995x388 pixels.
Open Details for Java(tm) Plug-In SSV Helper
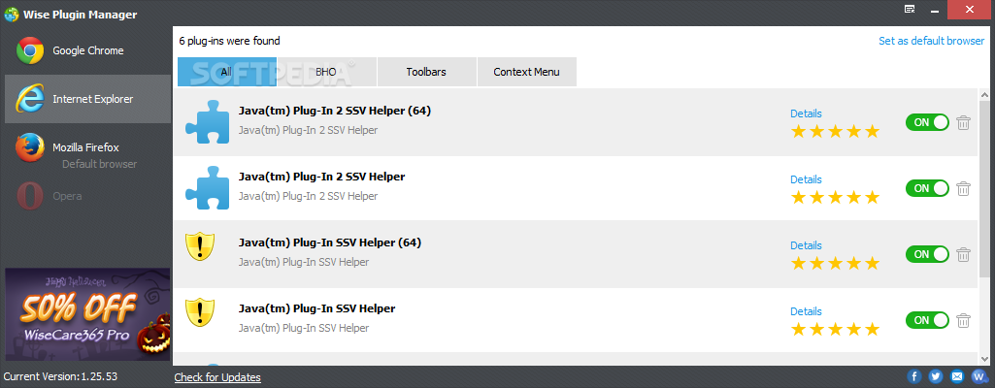click(x=806, y=311)
